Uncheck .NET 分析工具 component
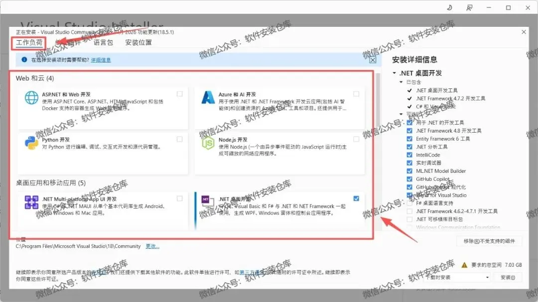Screen dimensions: 538x302 point(409,147)
